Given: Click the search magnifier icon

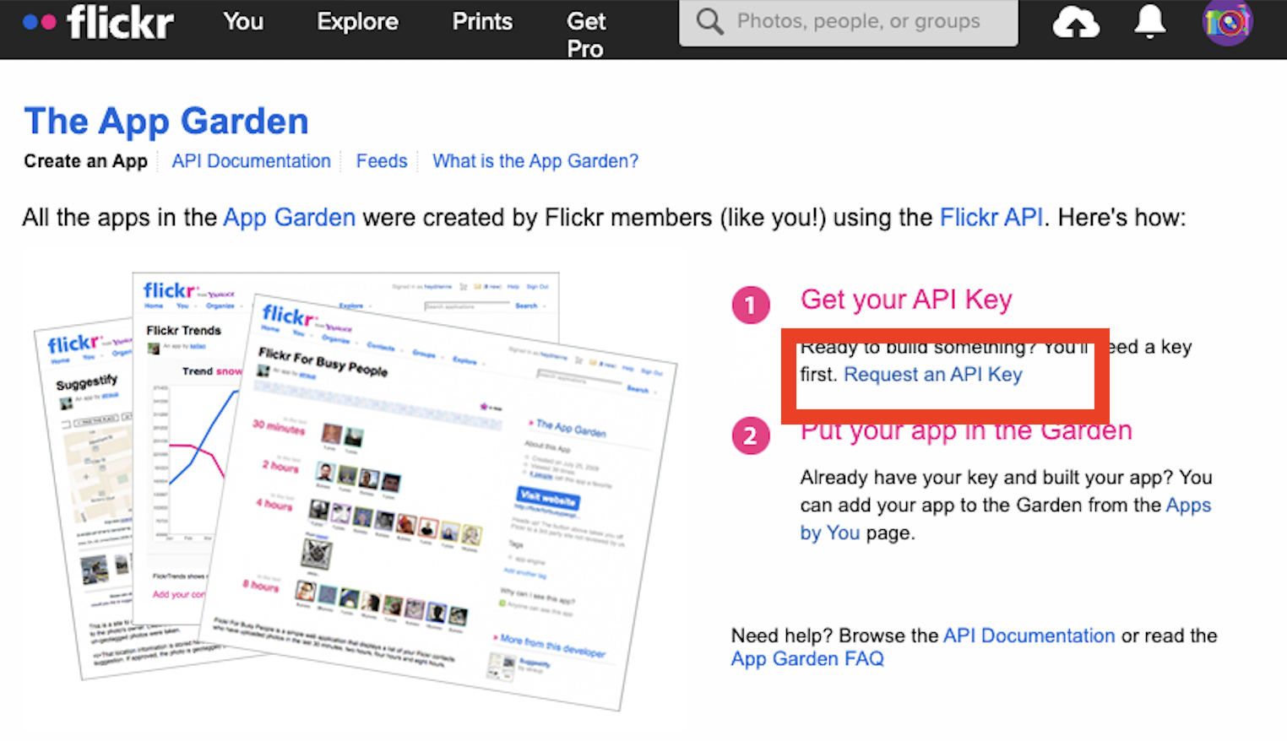Looking at the screenshot, I should [709, 21].
